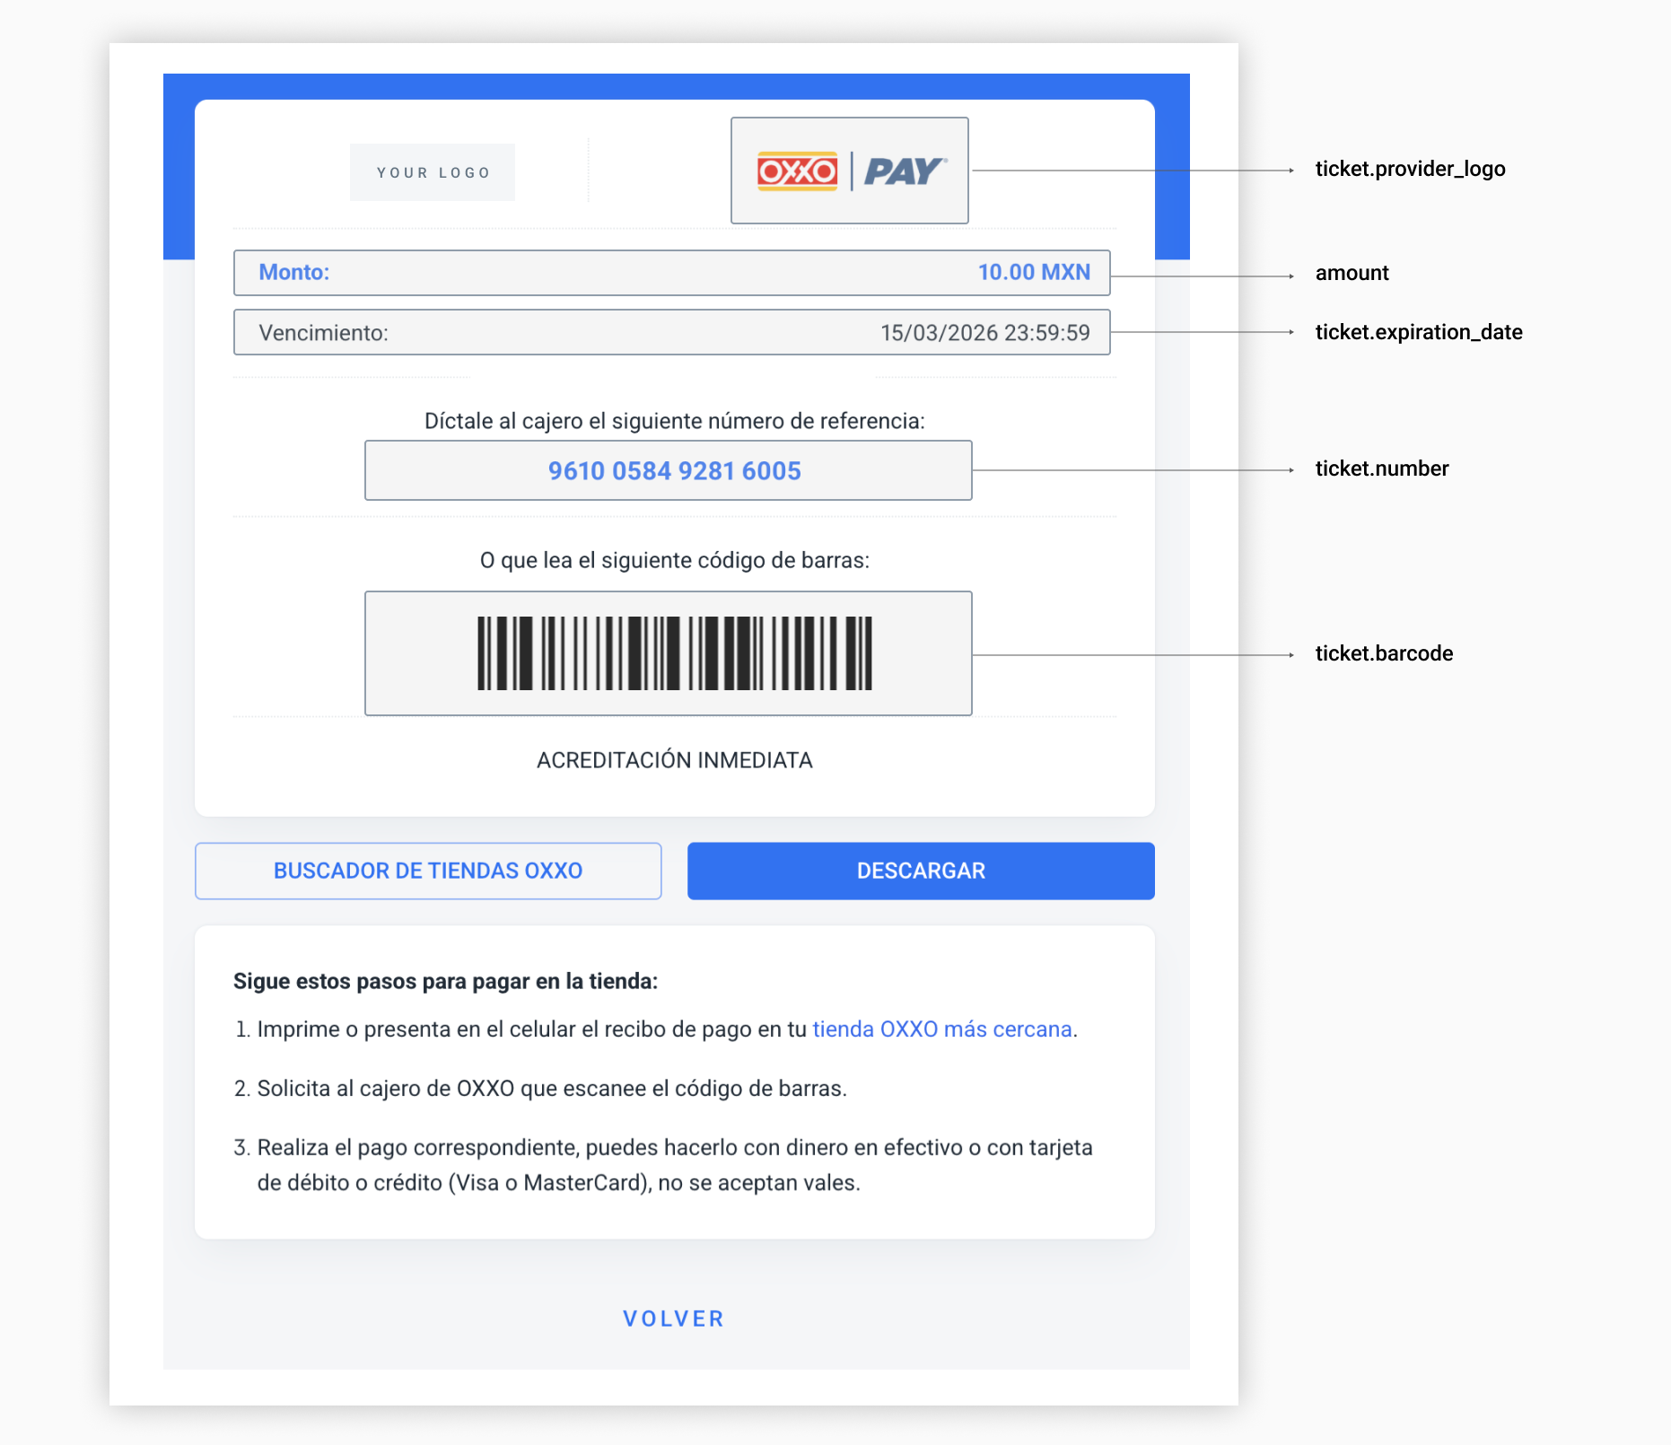Screen dimensions: 1671x1445
Task: Click the DESCARGAR button
Action: click(920, 870)
